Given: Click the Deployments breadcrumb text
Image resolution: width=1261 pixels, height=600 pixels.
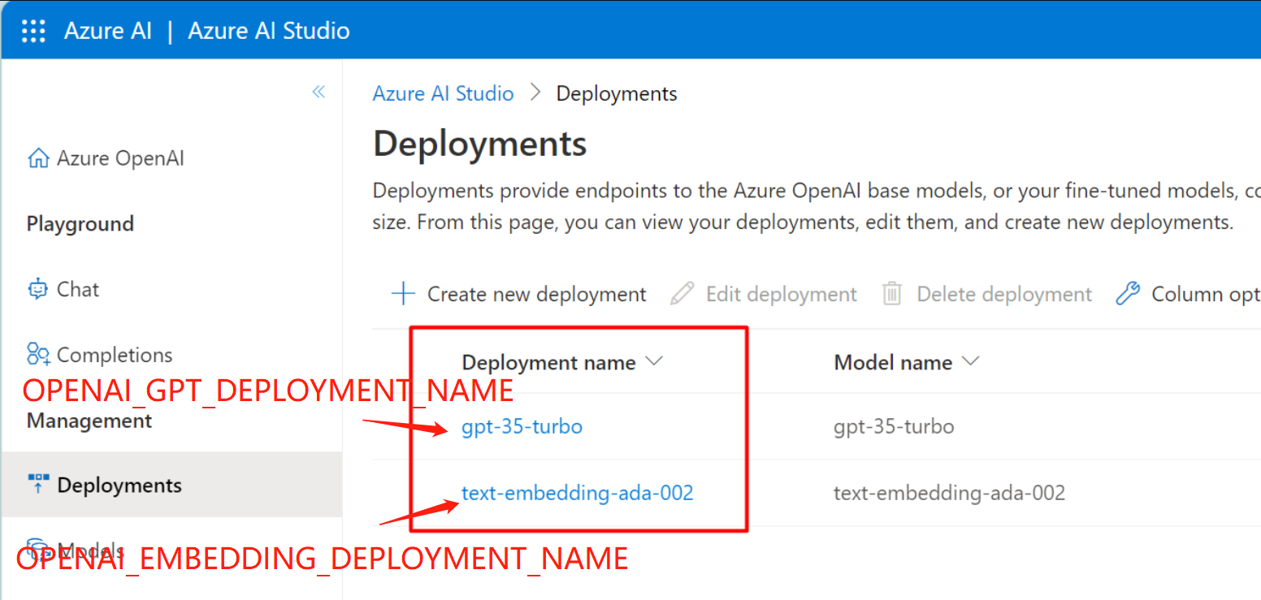Looking at the screenshot, I should [x=617, y=93].
